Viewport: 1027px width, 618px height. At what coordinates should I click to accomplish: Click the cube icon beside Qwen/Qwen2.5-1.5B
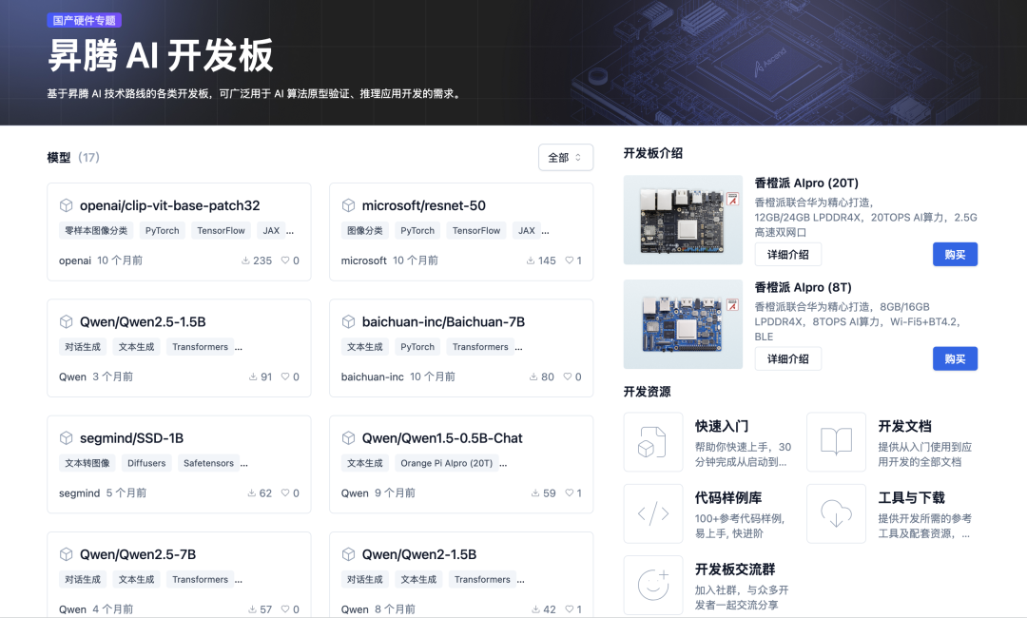pyautogui.click(x=66, y=321)
